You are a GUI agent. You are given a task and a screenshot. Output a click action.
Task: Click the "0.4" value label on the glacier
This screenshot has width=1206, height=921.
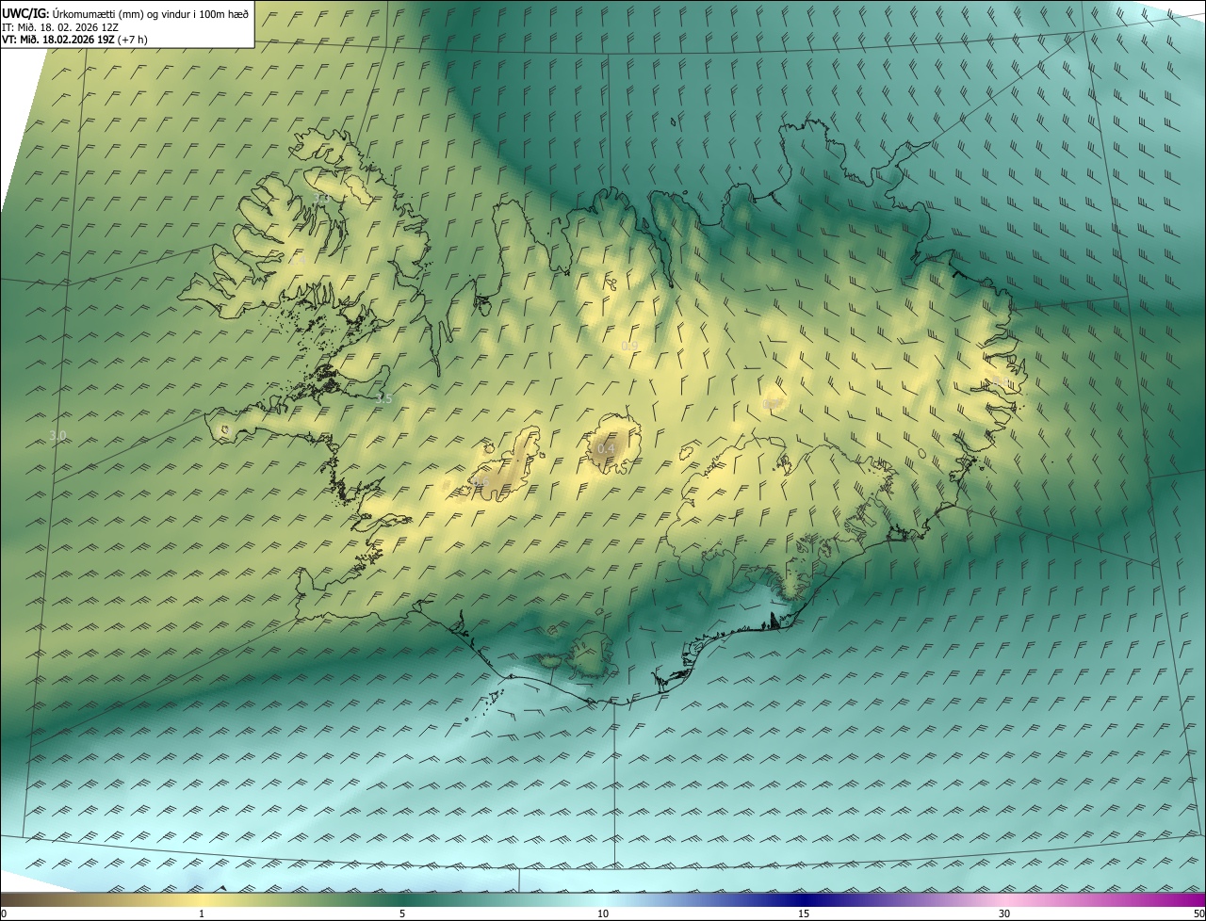point(607,449)
